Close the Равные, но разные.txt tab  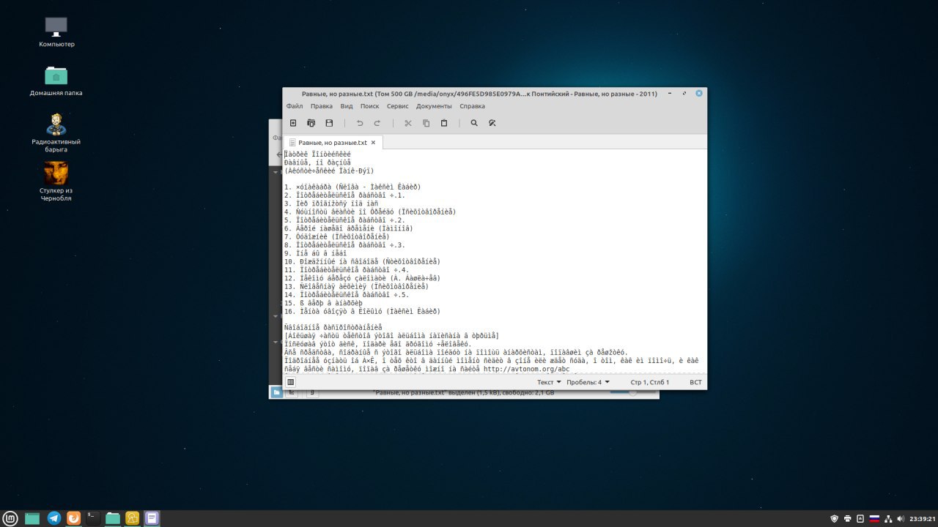click(373, 143)
